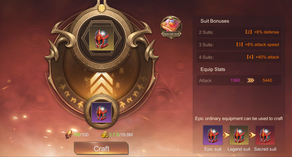Viewport: 292px width, 157px height.
Task: Click the arrow between Legend and Sacred suits
Action: (x=252, y=135)
